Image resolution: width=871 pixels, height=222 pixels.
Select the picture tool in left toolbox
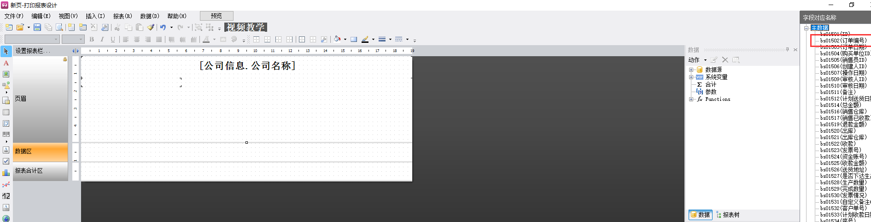coord(6,74)
